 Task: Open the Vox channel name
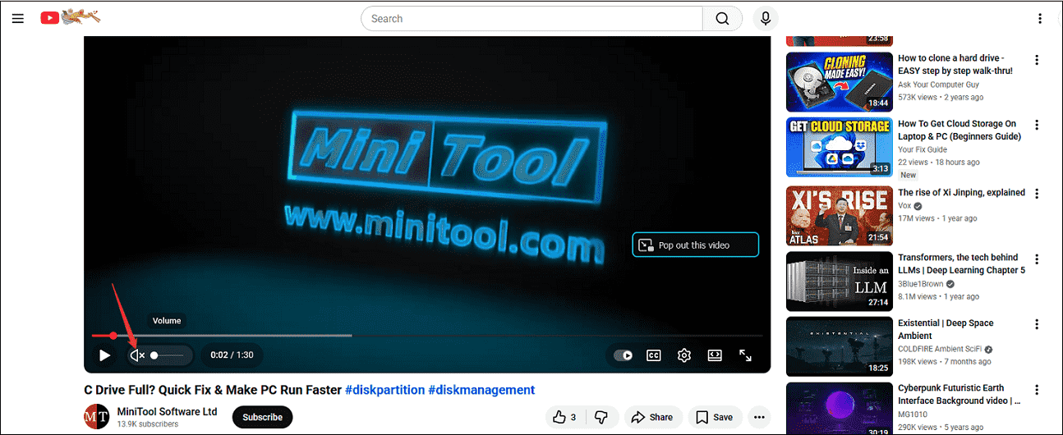click(904, 206)
